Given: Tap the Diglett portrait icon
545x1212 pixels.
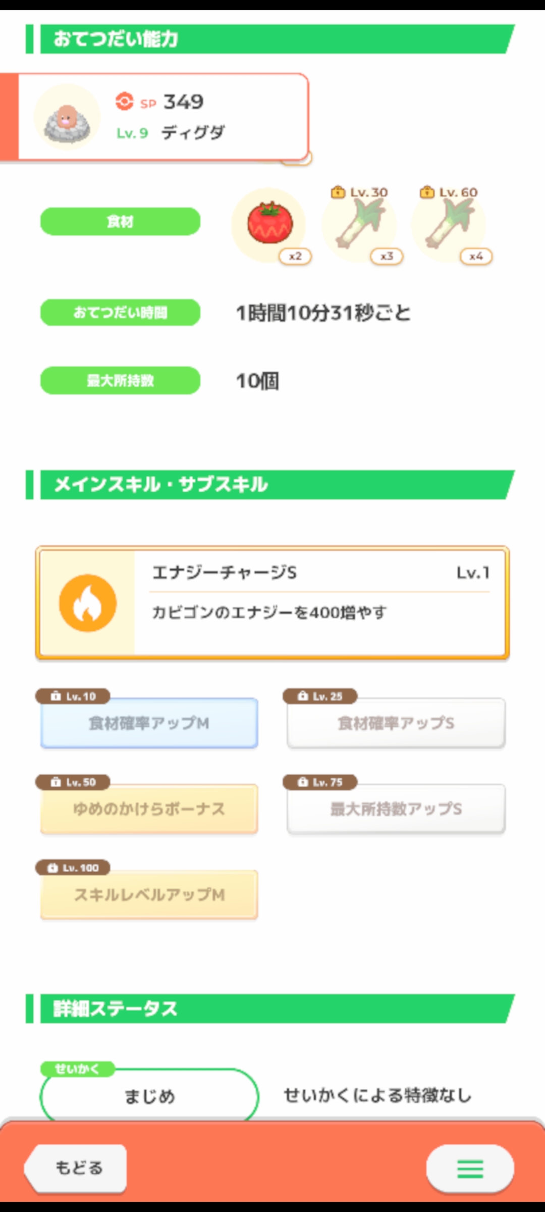Looking at the screenshot, I should (67, 118).
